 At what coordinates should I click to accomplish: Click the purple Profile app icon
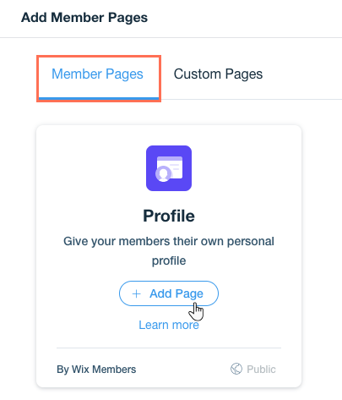tap(169, 168)
